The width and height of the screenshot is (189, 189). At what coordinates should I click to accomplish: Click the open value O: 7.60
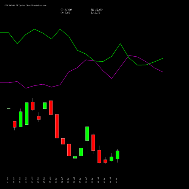tap(65, 13)
